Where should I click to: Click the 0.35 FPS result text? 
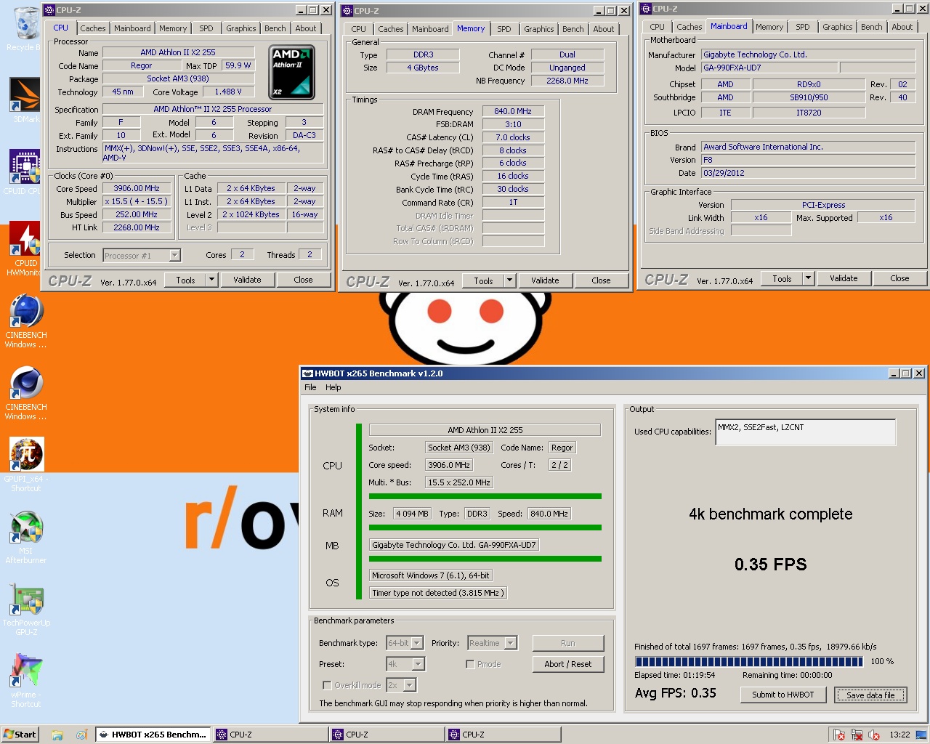(770, 565)
